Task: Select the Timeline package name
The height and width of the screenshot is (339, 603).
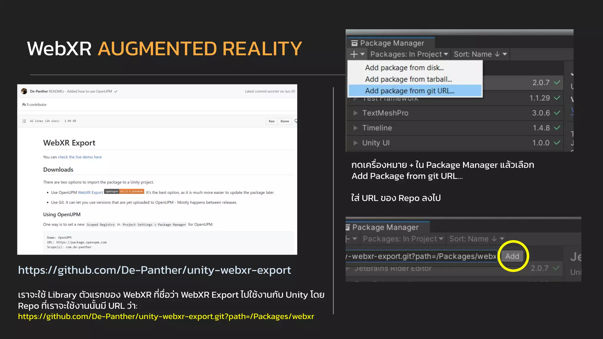Action: pyautogui.click(x=377, y=128)
